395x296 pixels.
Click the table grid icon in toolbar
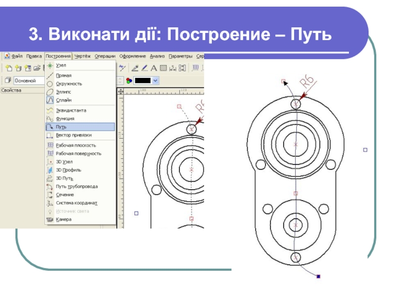click(x=195, y=68)
